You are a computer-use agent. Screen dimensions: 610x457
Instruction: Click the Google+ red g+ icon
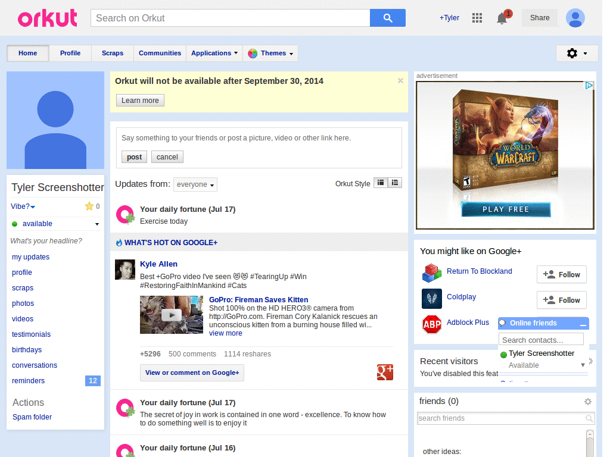(x=385, y=373)
